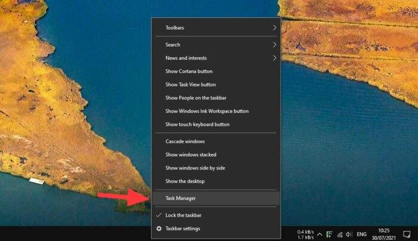418x241 pixels.
Task: Toggle Show People on the taskbar
Action: [216, 98]
